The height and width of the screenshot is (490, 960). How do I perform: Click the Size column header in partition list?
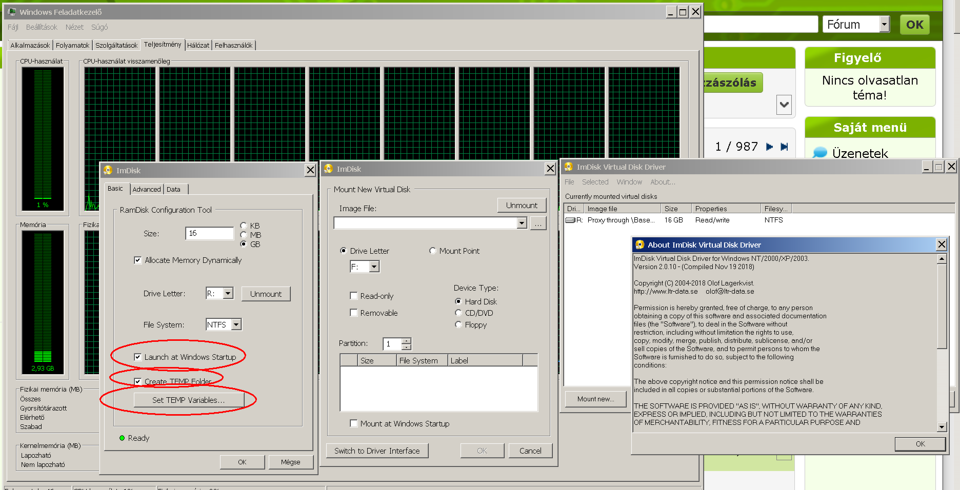pyautogui.click(x=377, y=360)
